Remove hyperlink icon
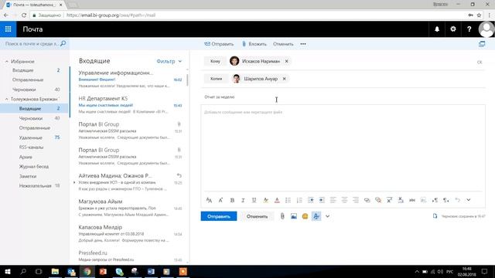The image size is (495, 278). (378, 200)
